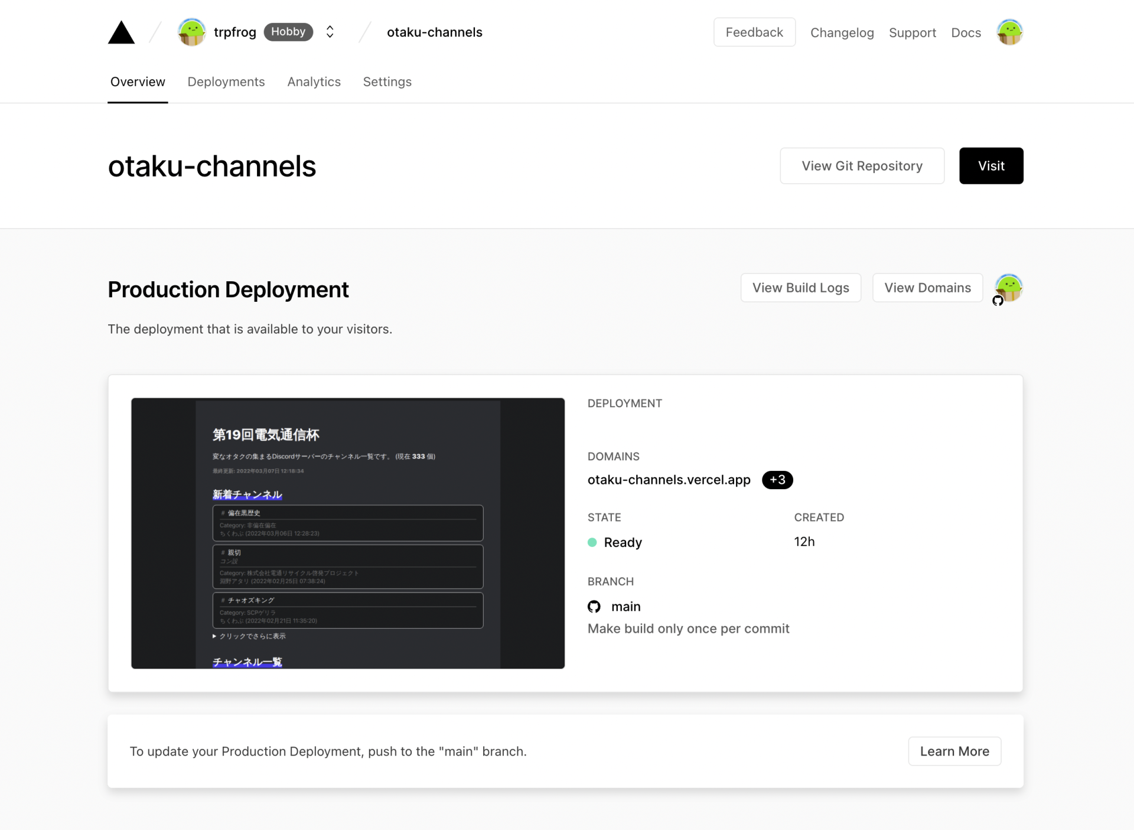This screenshot has height=830, width=1134.
Task: Expand the +3 additional domains badge
Action: (x=777, y=480)
